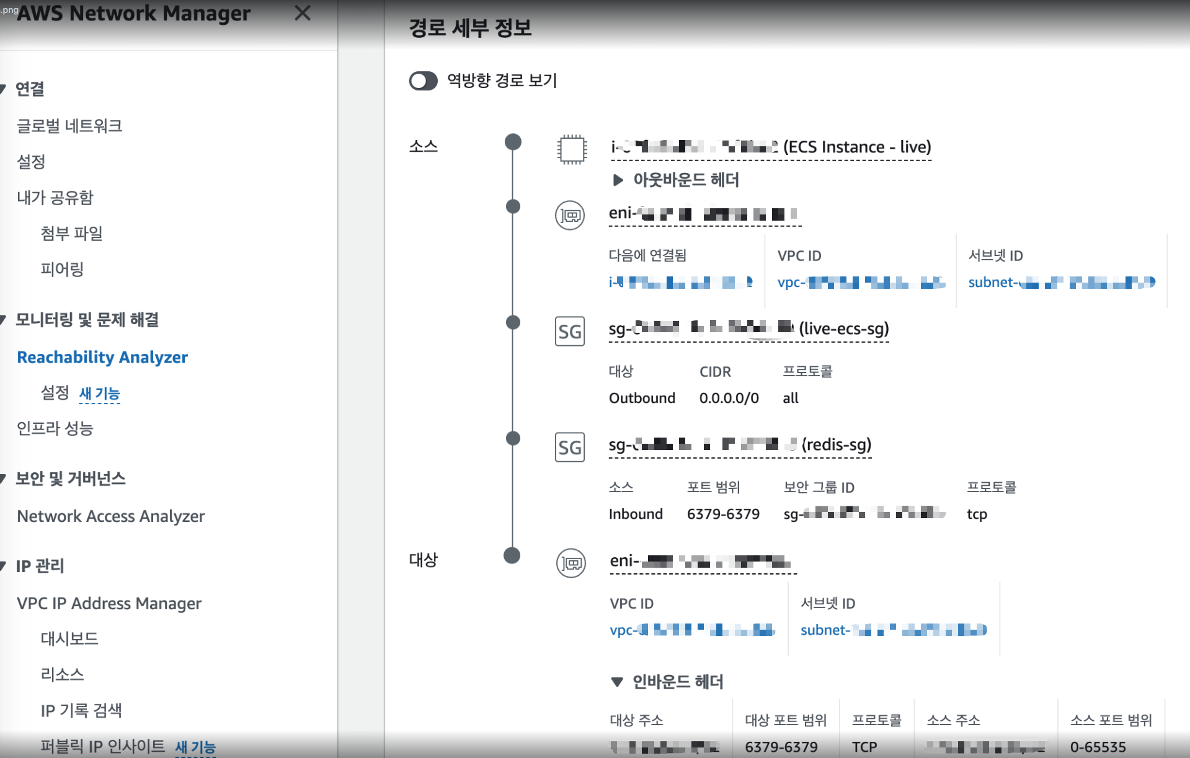Open 글로벌 네트워크 in the sidebar
Viewport: 1190px width, 758px height.
click(69, 126)
